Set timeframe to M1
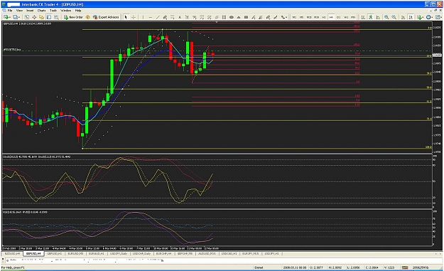This screenshot has height=271, width=444. 294,17
